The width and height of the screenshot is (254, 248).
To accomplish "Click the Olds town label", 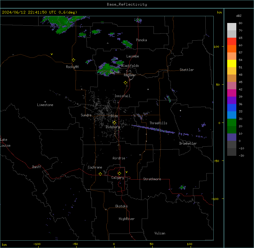I will coord(114,116).
